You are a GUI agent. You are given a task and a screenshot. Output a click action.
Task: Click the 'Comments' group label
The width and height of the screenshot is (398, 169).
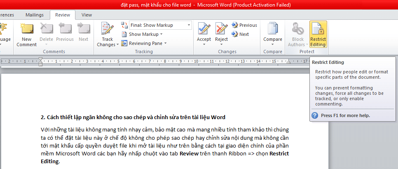pyautogui.click(x=54, y=52)
